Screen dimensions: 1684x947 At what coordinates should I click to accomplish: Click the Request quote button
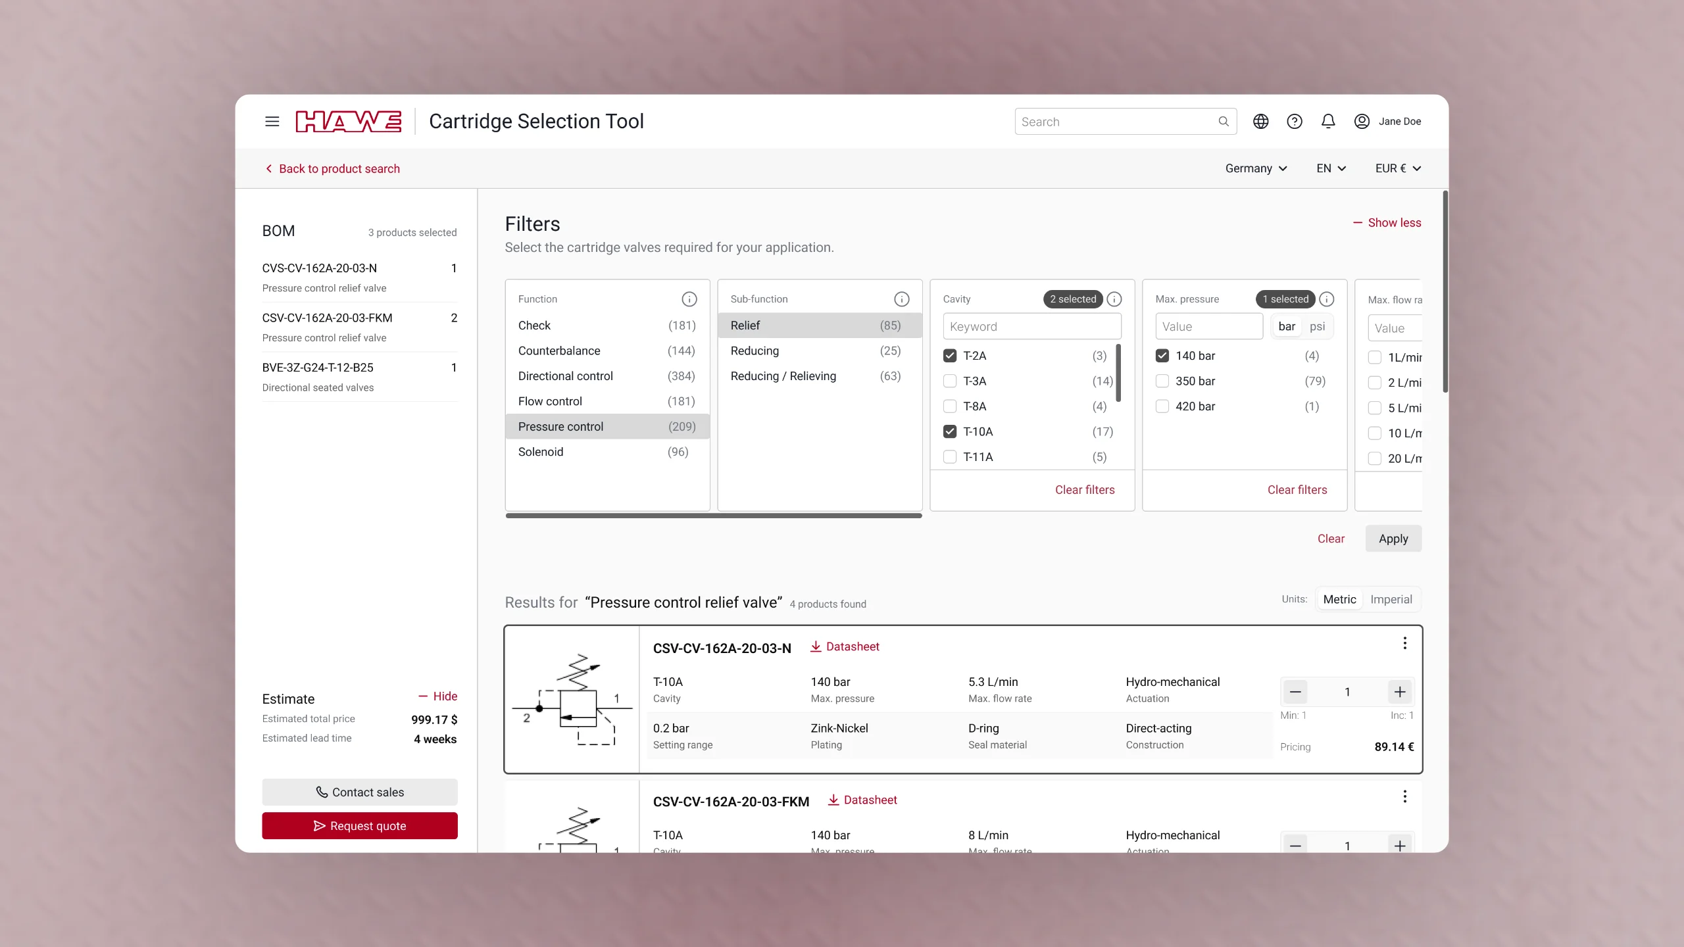pos(360,825)
